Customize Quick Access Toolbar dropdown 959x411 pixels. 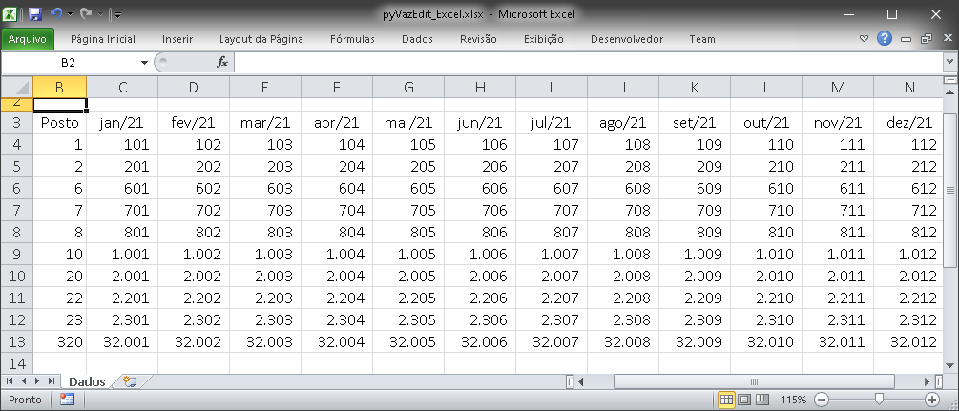tap(117, 14)
